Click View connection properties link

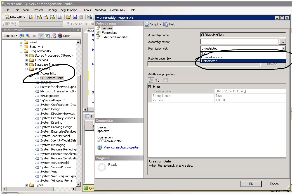pyautogui.click(x=122, y=147)
